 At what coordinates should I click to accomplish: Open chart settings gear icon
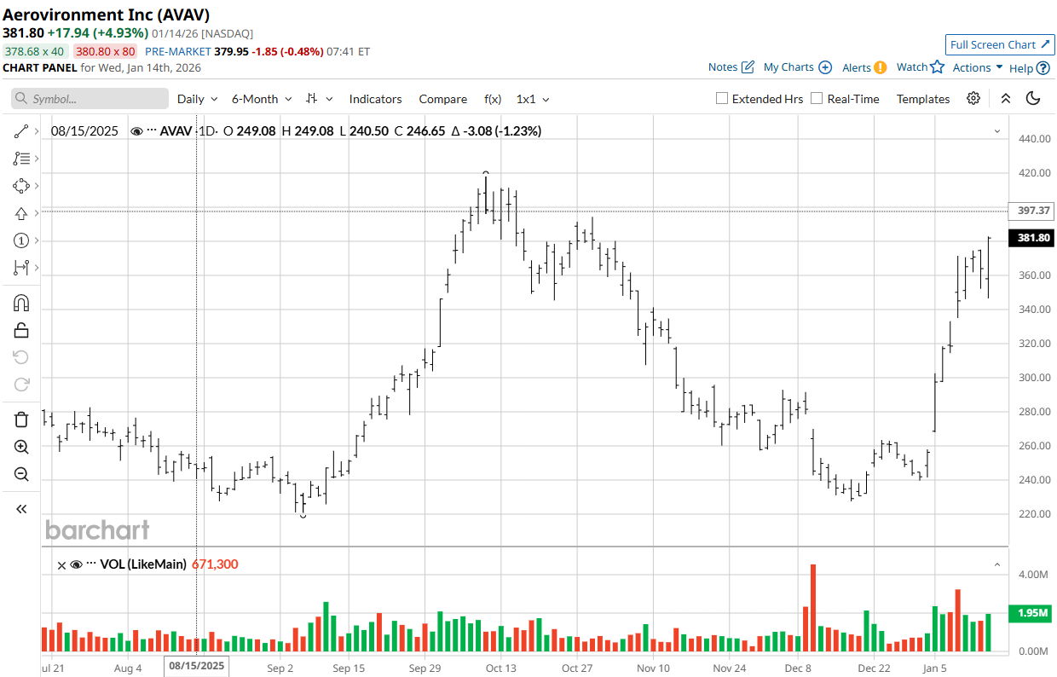coord(973,99)
